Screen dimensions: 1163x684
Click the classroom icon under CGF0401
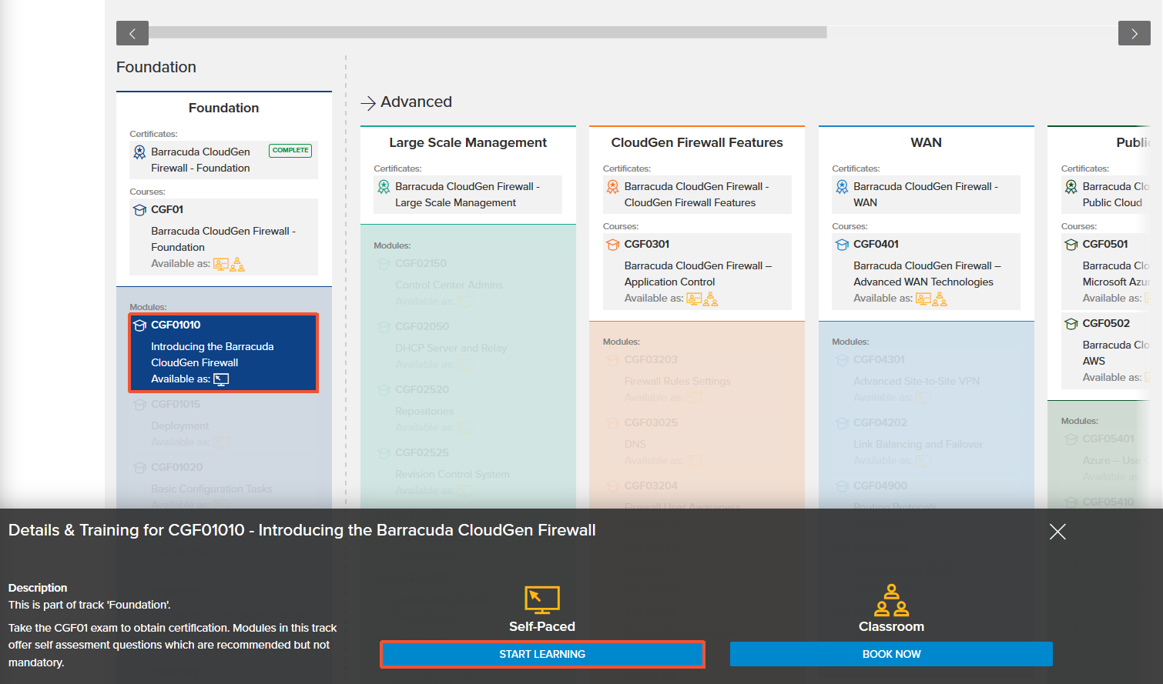pyautogui.click(x=940, y=299)
